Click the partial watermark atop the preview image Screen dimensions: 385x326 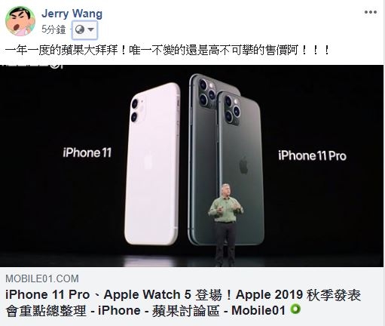31,66
